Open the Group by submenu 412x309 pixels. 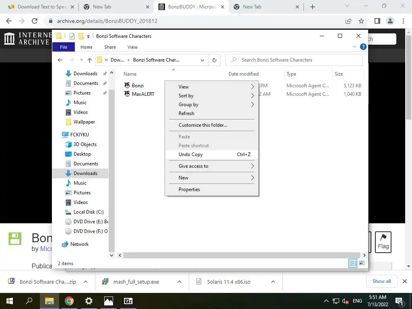212,105
